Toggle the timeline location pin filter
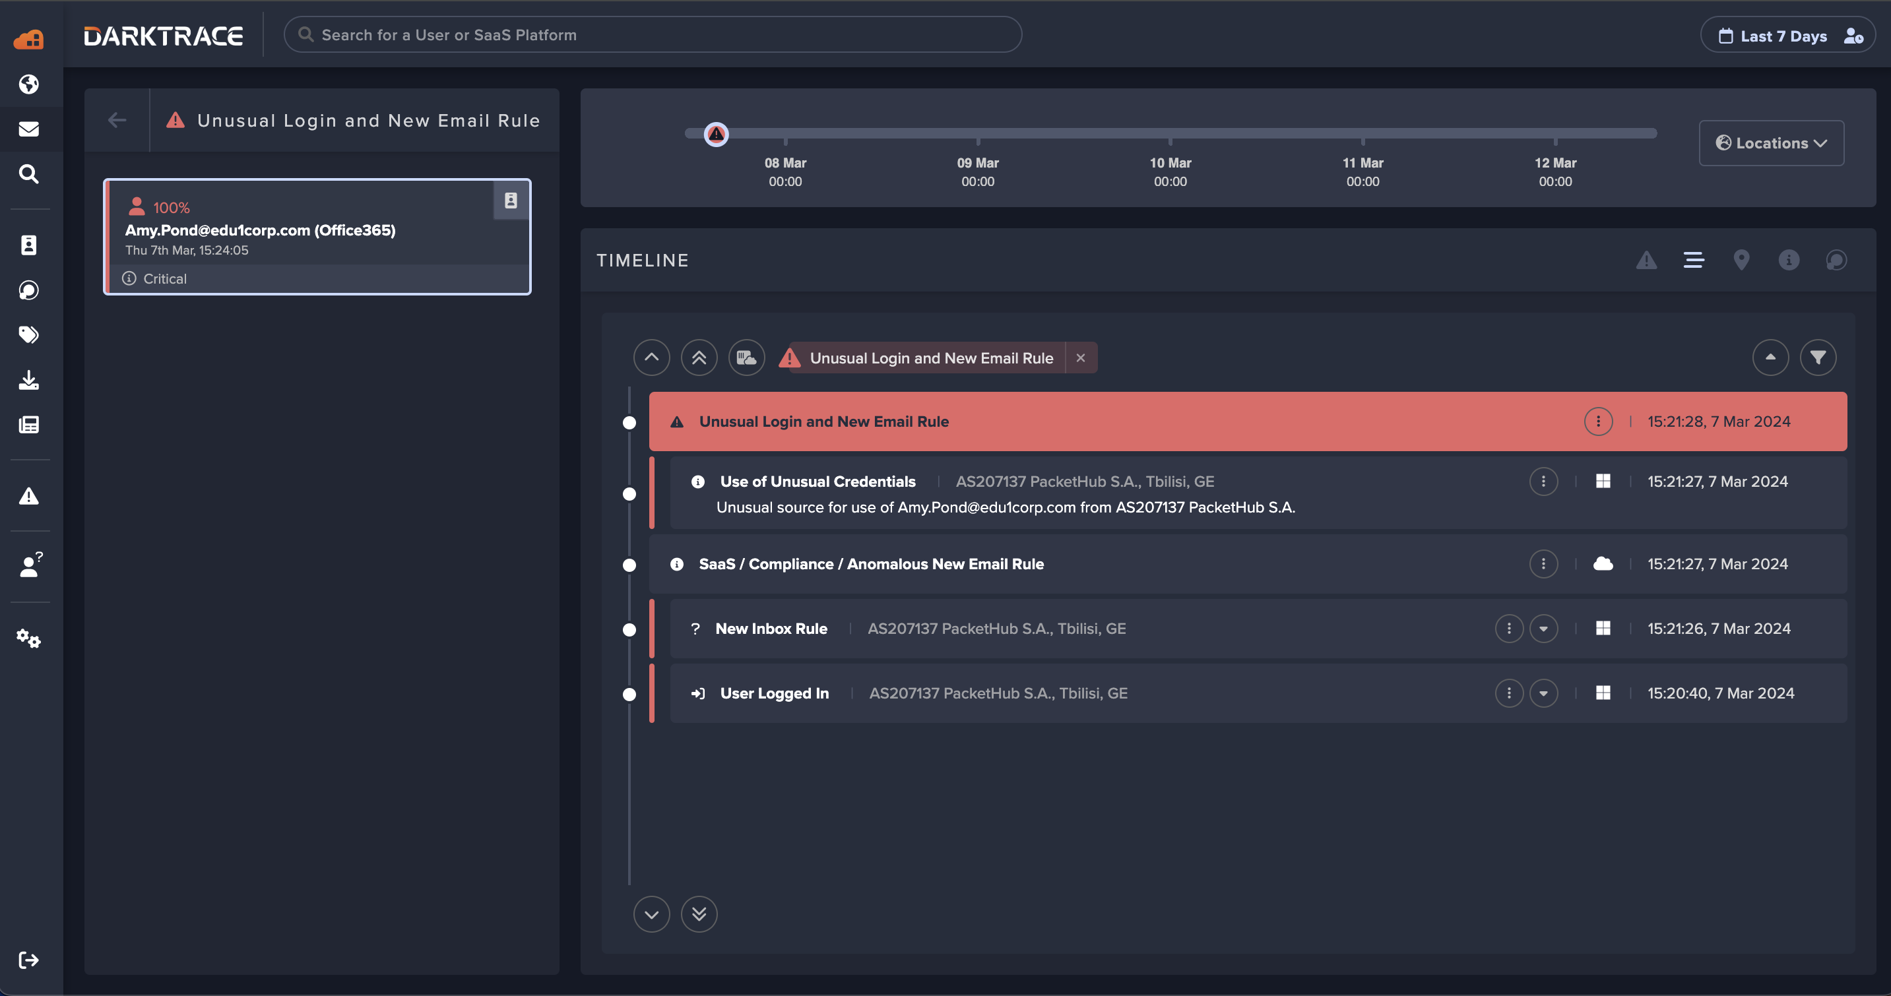This screenshot has width=1891, height=996. (1741, 260)
